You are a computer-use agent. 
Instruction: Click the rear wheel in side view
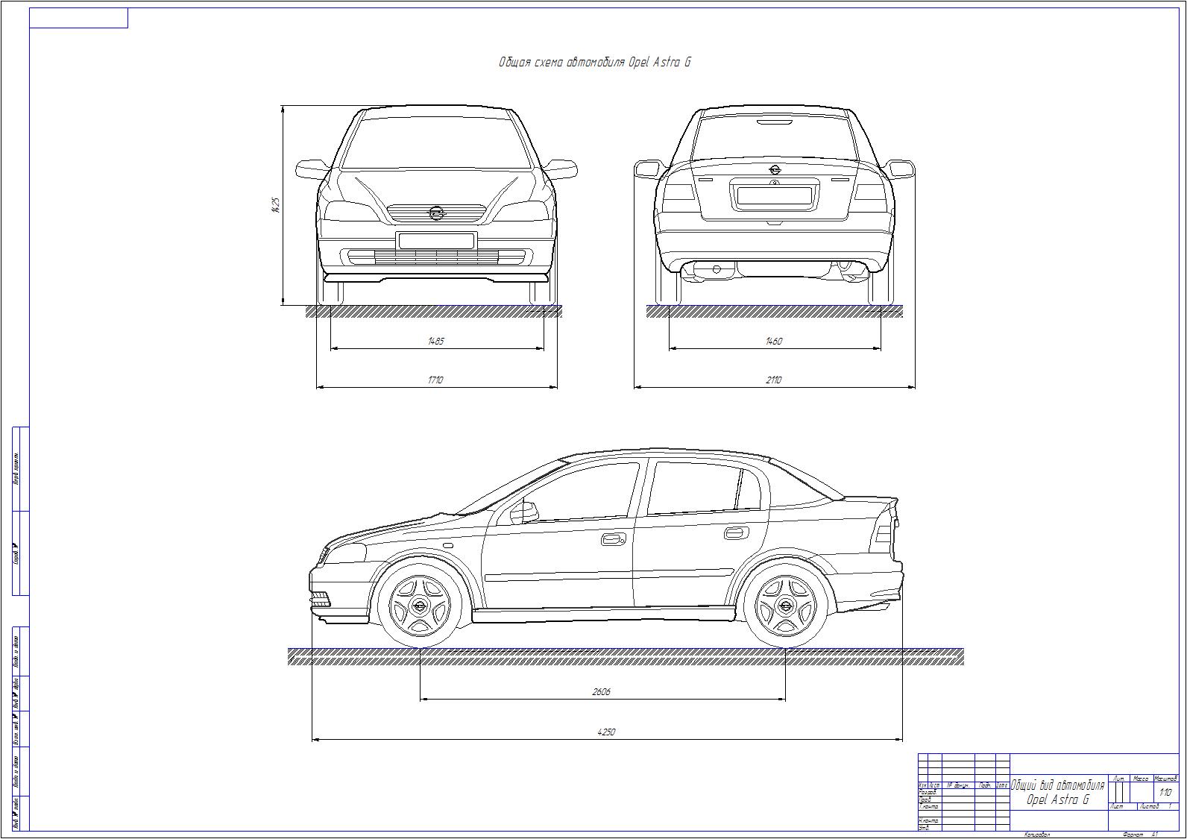point(784,606)
